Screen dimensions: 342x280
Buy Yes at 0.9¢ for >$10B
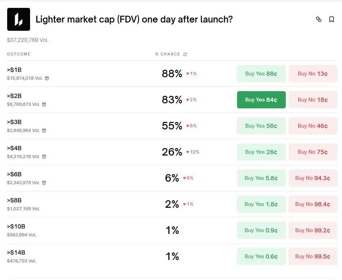pos(261,230)
